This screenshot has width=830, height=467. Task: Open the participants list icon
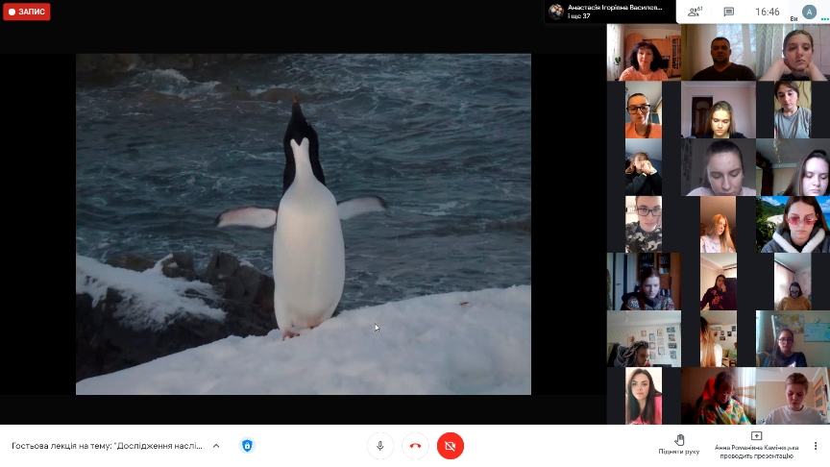[695, 12]
